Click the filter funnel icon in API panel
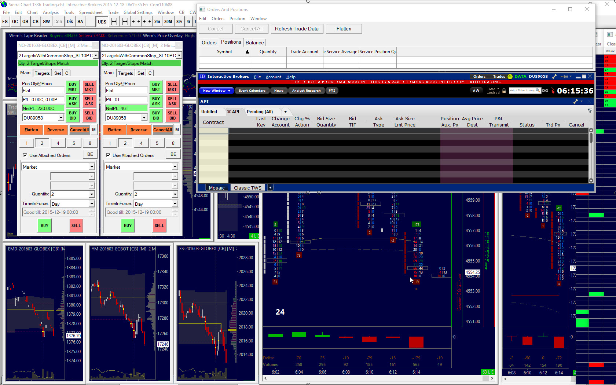 [x=590, y=111]
